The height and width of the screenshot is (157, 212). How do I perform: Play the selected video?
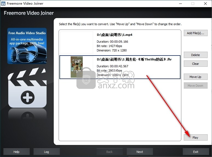point(196,138)
